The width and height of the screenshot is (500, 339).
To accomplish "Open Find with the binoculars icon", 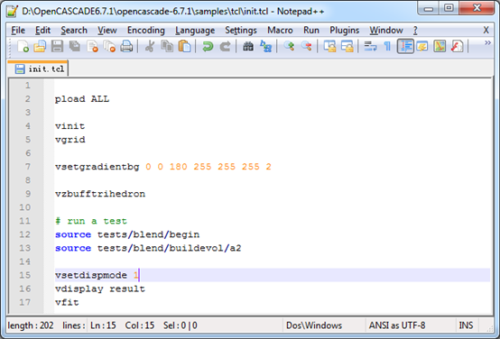I will pos(248,46).
